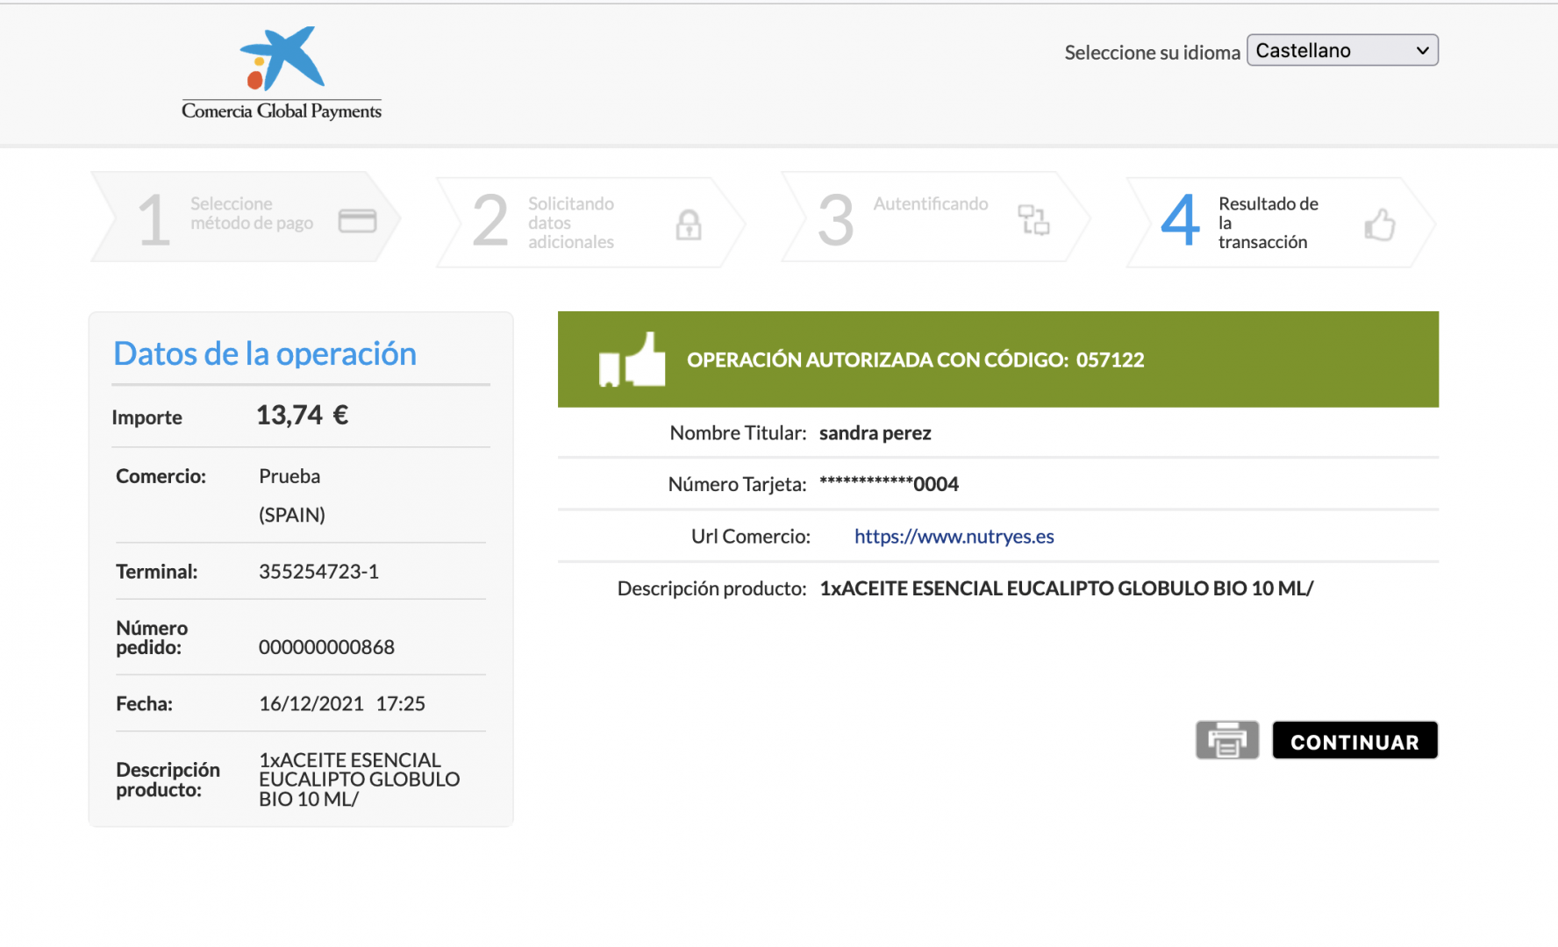Click the cardholder name sandra perez
1558x947 pixels.
coord(875,433)
